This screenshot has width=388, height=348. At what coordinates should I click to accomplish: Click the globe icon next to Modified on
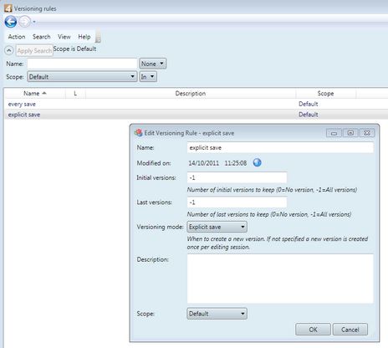257,162
